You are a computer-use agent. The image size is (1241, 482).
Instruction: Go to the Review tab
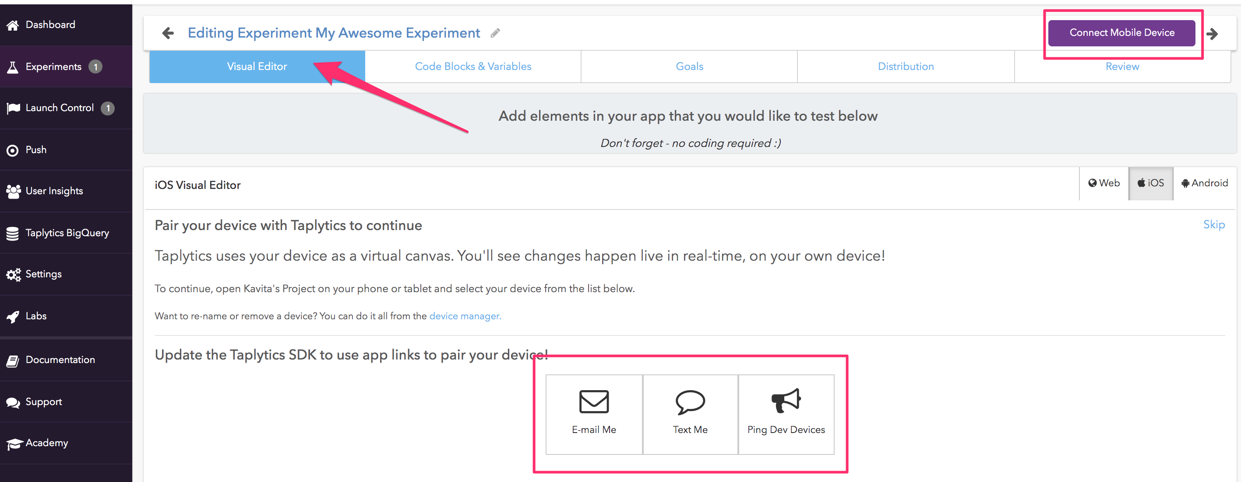(x=1122, y=67)
